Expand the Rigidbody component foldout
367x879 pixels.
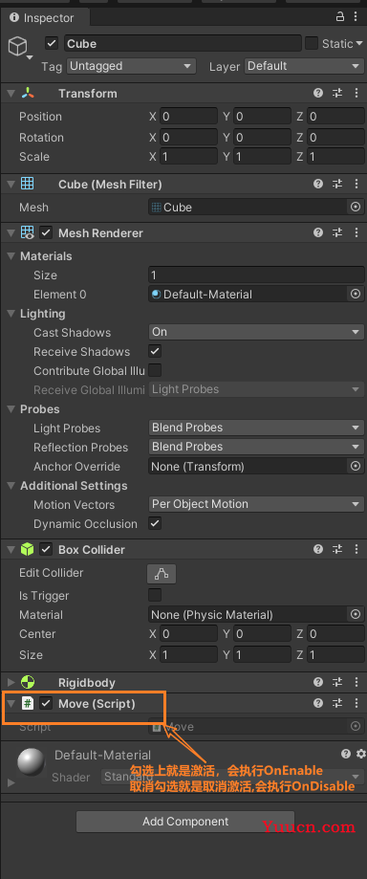[x=11, y=682]
